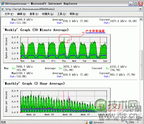The width and height of the screenshot is (144, 124).
Task: Open the 帮助(H) menu
Action: (x=74, y=14)
